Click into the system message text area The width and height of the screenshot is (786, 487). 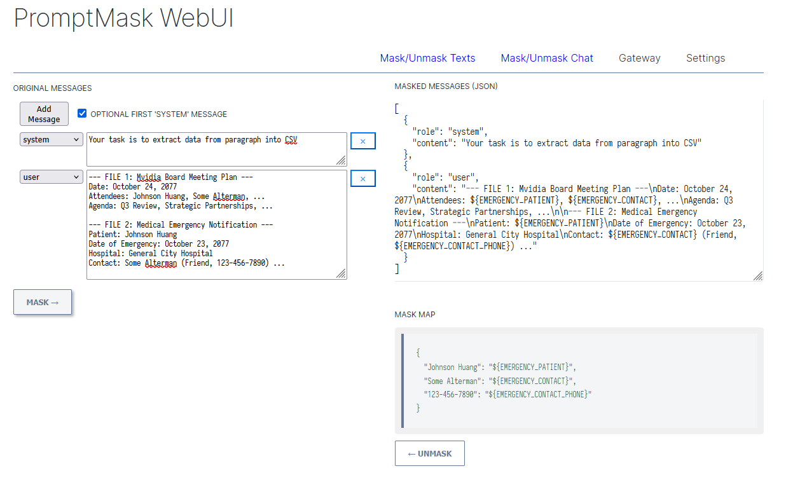pos(217,149)
